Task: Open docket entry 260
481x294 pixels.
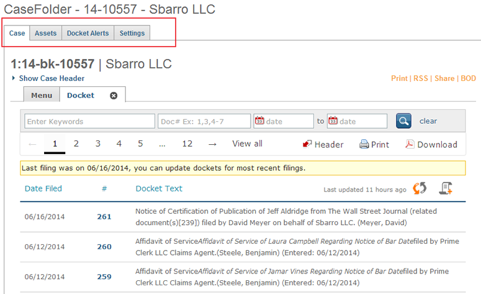Action: (x=104, y=247)
